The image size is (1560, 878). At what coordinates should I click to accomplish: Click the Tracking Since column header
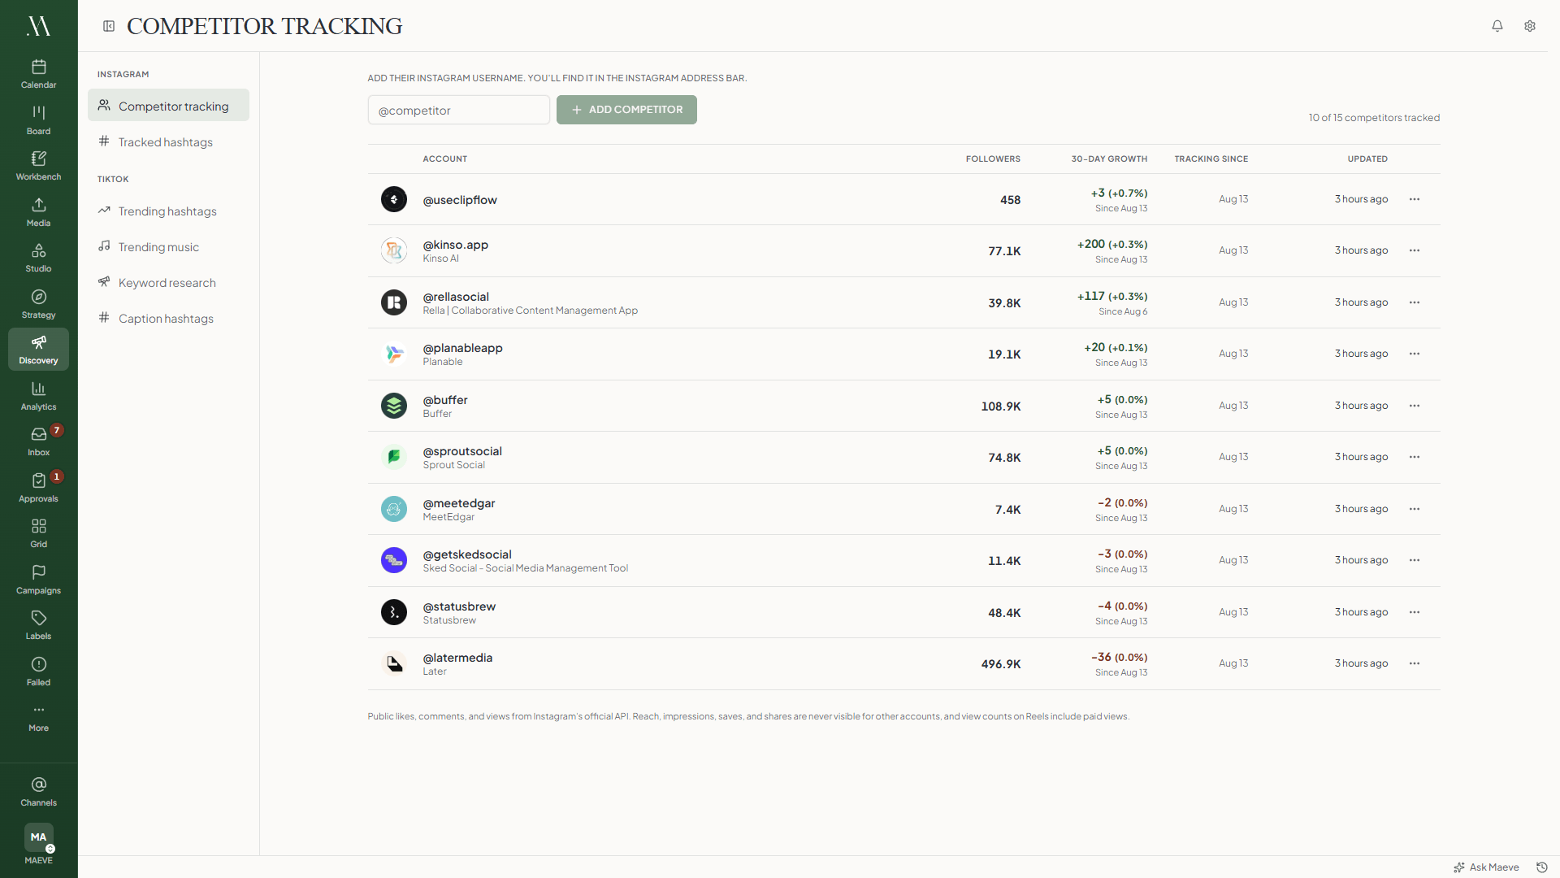[x=1211, y=159]
